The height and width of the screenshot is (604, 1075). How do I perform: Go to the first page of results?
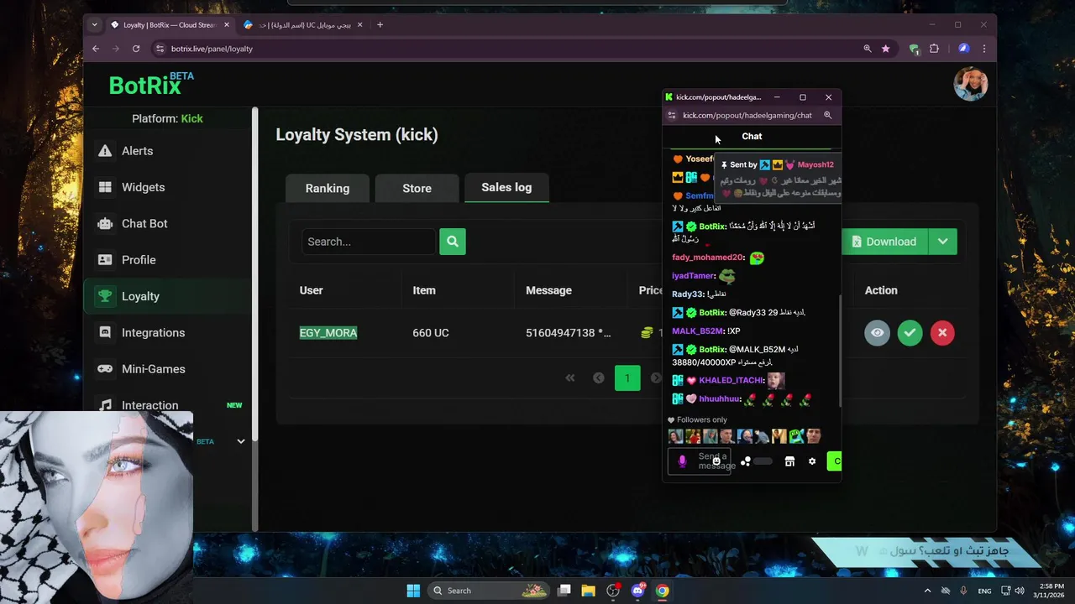click(570, 378)
